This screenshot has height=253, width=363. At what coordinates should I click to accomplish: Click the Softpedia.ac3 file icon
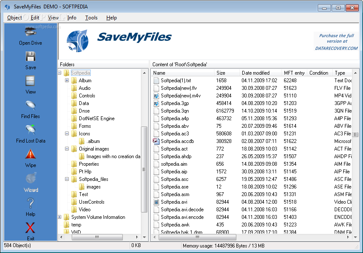[156, 134]
